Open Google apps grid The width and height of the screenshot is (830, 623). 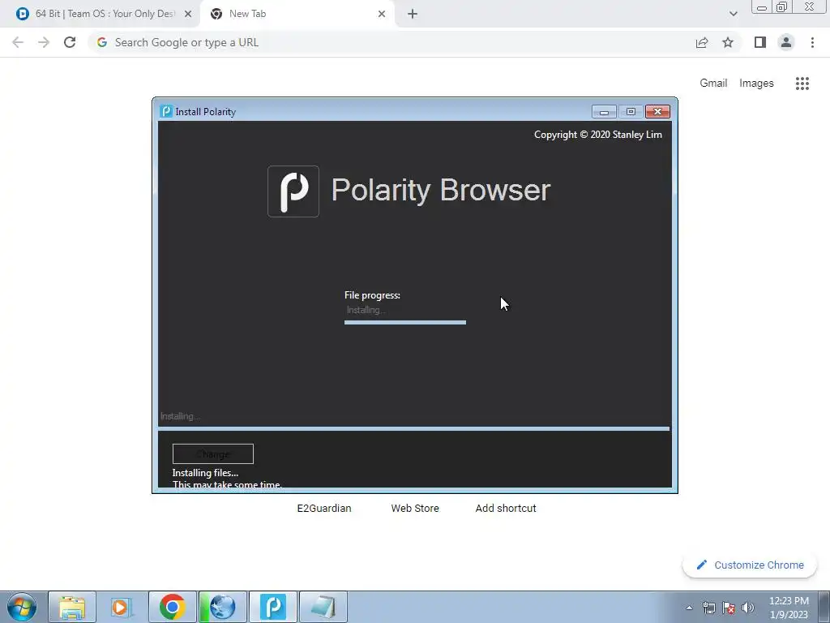(802, 84)
